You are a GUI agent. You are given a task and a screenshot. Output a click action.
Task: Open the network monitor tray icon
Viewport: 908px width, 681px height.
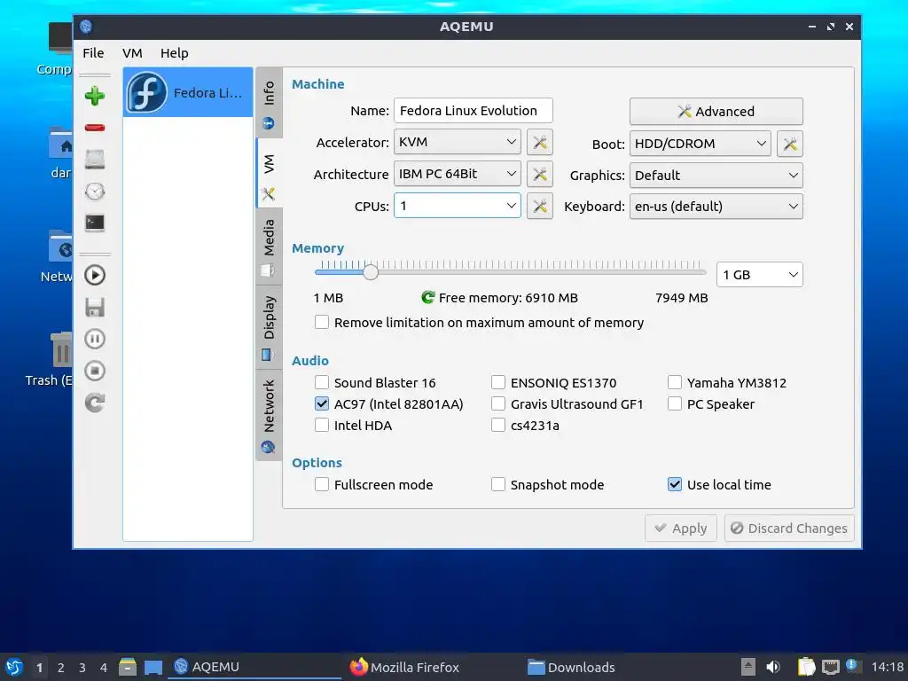[830, 667]
